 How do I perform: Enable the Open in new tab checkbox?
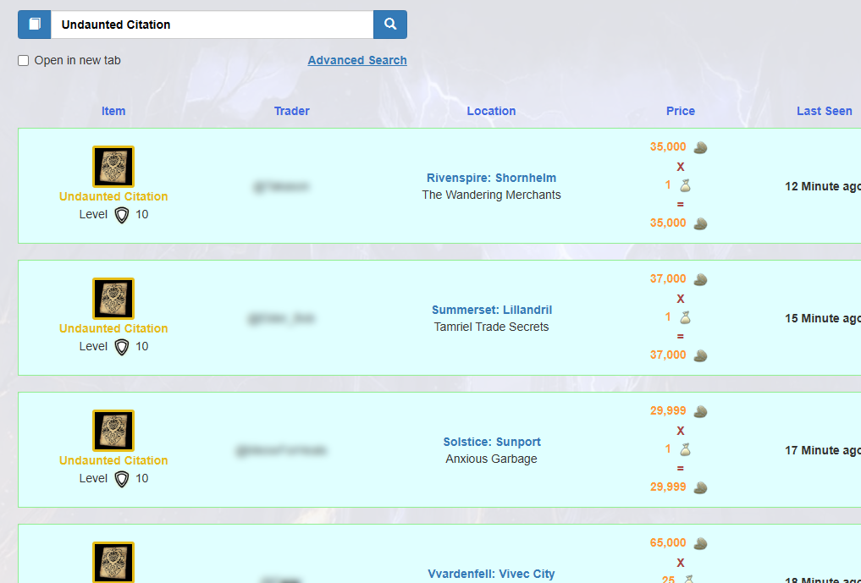(23, 60)
